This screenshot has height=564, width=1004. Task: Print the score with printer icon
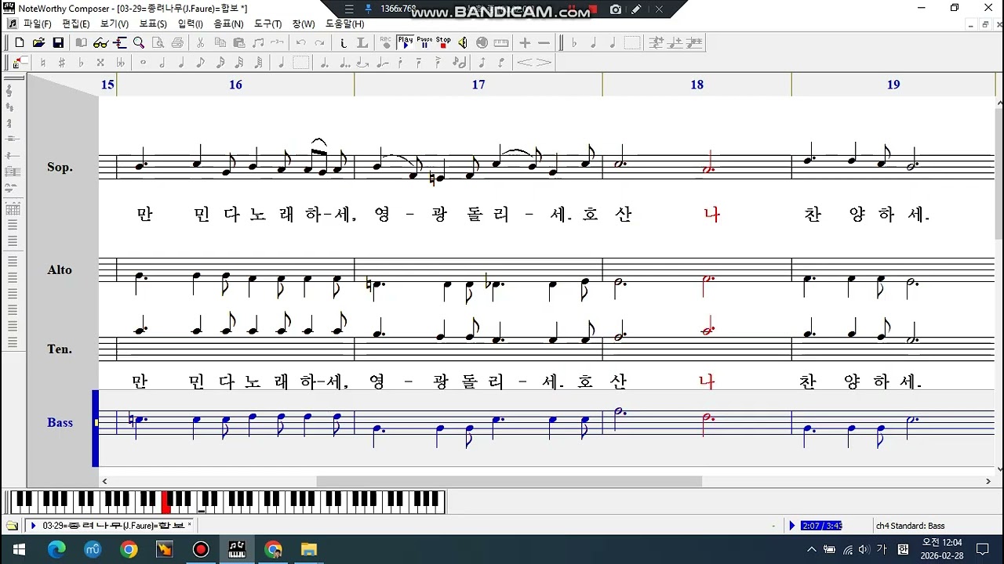click(x=177, y=42)
